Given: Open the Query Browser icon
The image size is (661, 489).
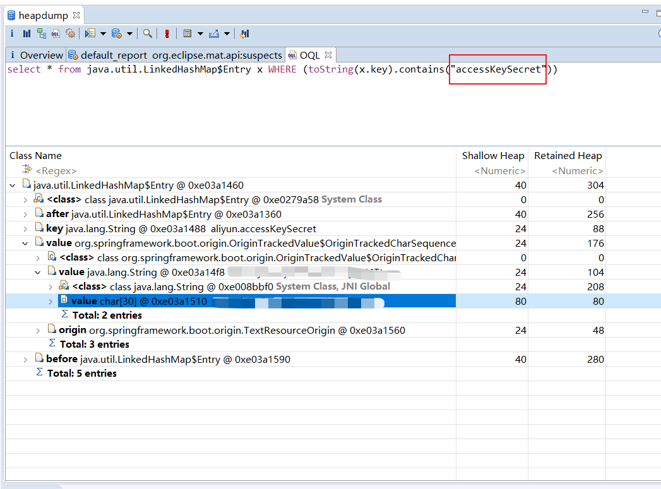Looking at the screenshot, I should click(117, 33).
